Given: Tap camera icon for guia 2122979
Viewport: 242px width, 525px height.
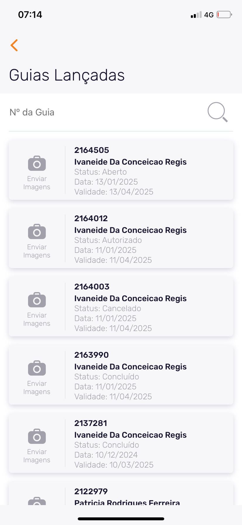Looking at the screenshot, I should click(x=37, y=500).
